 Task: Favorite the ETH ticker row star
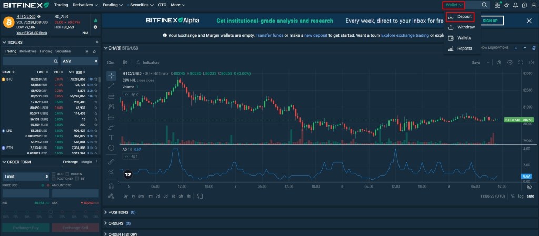(x=97, y=147)
